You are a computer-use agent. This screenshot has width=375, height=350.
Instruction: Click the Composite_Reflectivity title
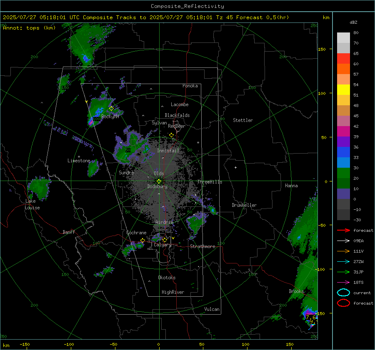187,6
